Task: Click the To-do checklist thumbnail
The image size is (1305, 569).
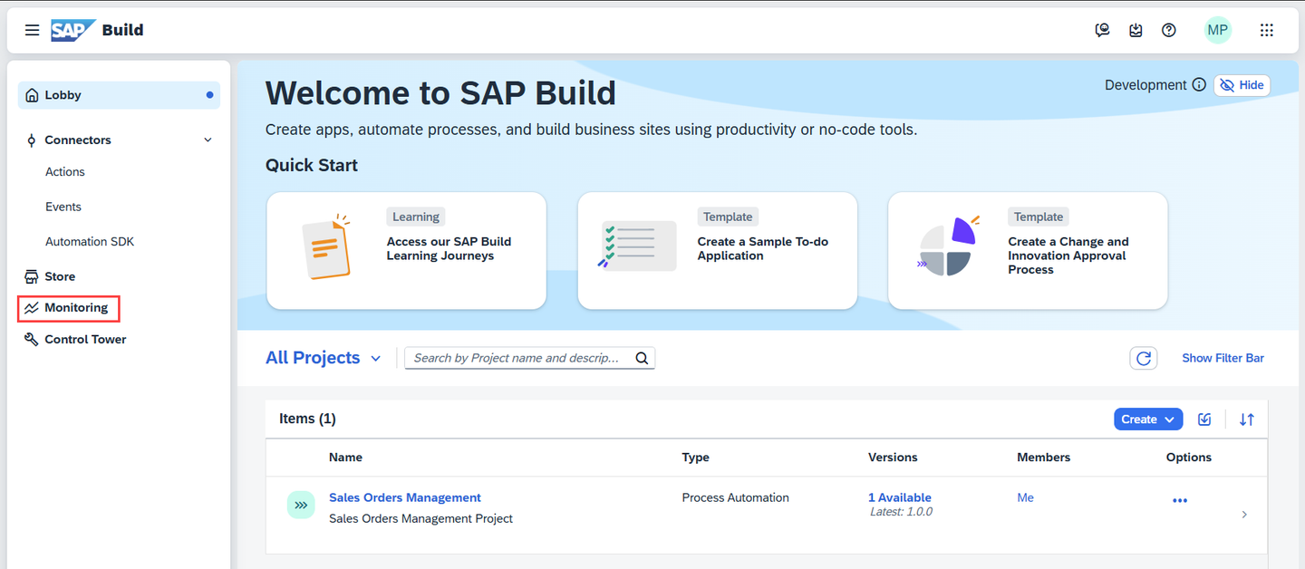Action: (x=637, y=246)
